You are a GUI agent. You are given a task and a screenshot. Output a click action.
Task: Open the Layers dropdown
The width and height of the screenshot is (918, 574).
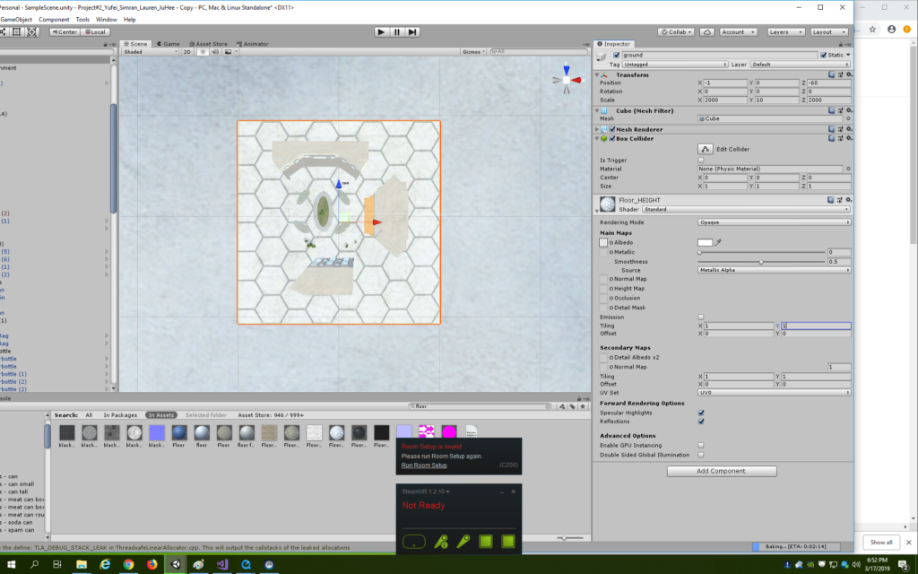785,32
